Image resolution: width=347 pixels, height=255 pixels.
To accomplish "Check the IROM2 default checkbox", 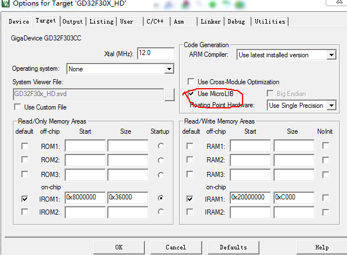I will pos(25,212).
